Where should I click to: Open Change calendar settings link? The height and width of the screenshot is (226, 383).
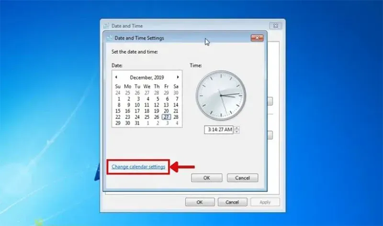138,167
